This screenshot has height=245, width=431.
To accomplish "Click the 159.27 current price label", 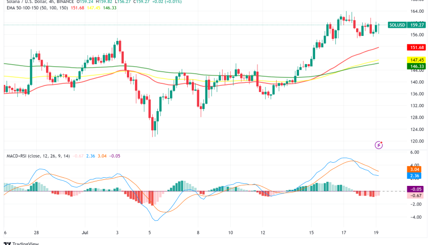I will coord(417,25).
